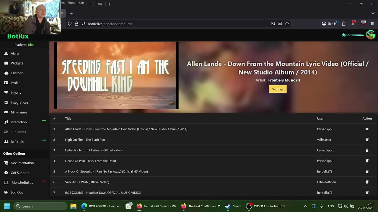378x212 pixels.
Task: Click 'Skee-Lo - I Wish (Official Video)' title
Action: [87, 182]
